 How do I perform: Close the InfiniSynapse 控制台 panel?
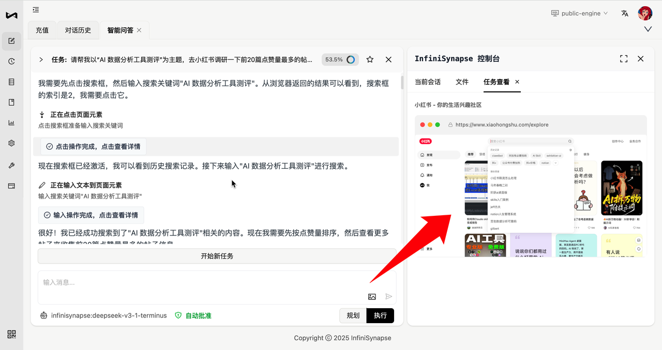[x=641, y=59]
